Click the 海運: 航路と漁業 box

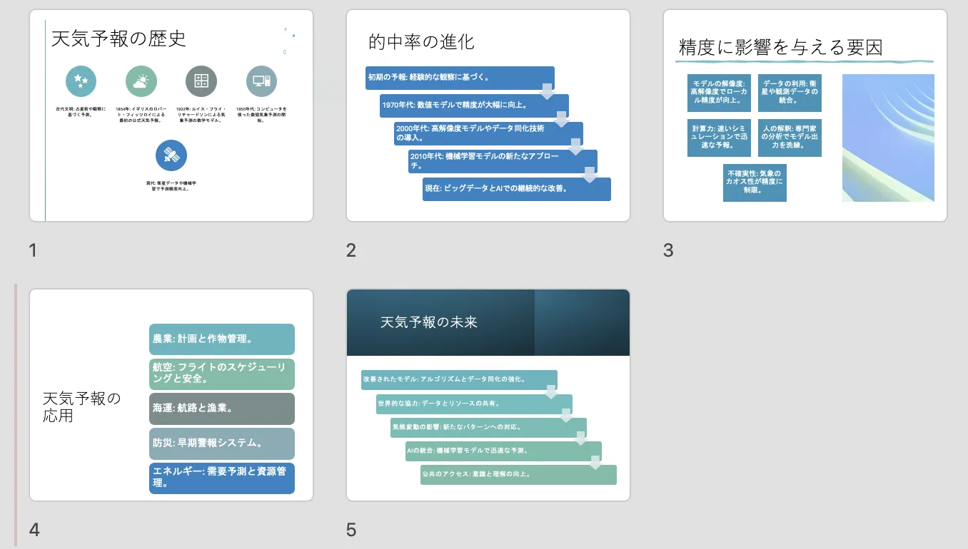[222, 409]
